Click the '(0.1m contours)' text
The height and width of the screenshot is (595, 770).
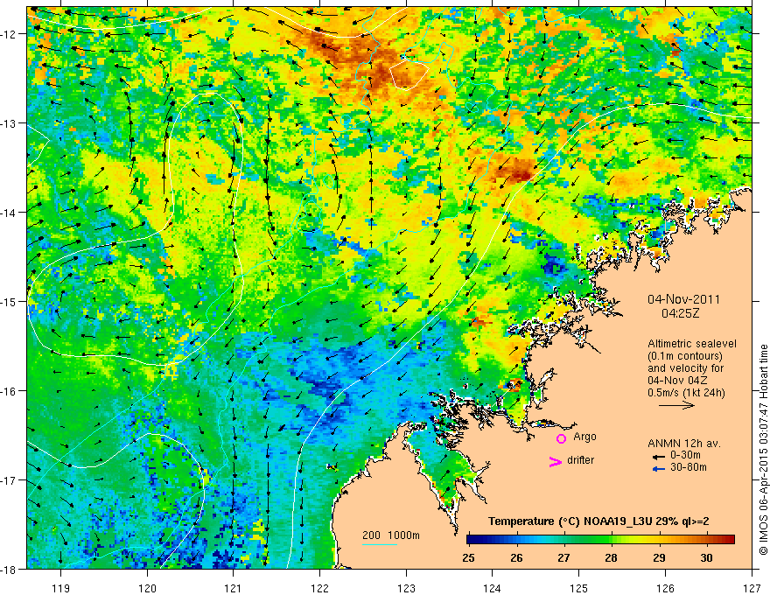(x=685, y=356)
